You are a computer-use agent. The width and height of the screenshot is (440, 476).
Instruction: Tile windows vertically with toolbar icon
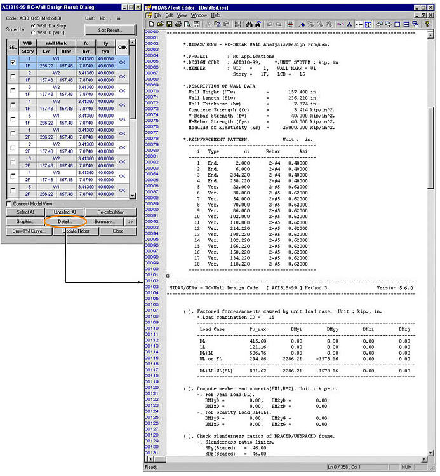[x=397, y=24]
